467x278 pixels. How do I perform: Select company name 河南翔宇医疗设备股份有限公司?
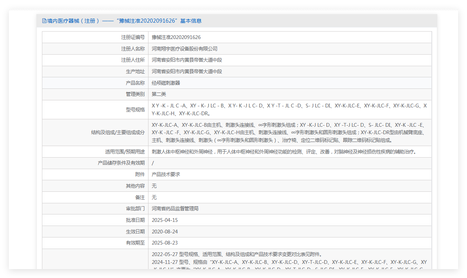184,49
